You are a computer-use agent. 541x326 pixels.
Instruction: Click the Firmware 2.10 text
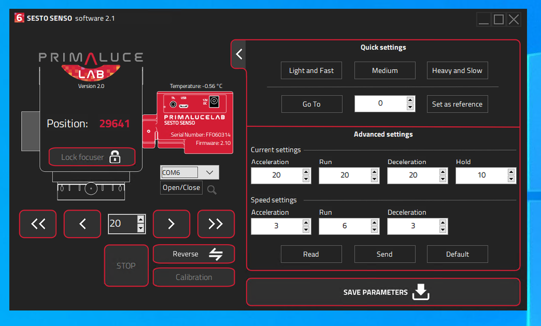[213, 143]
